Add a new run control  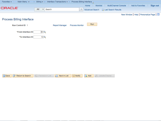(89, 76)
